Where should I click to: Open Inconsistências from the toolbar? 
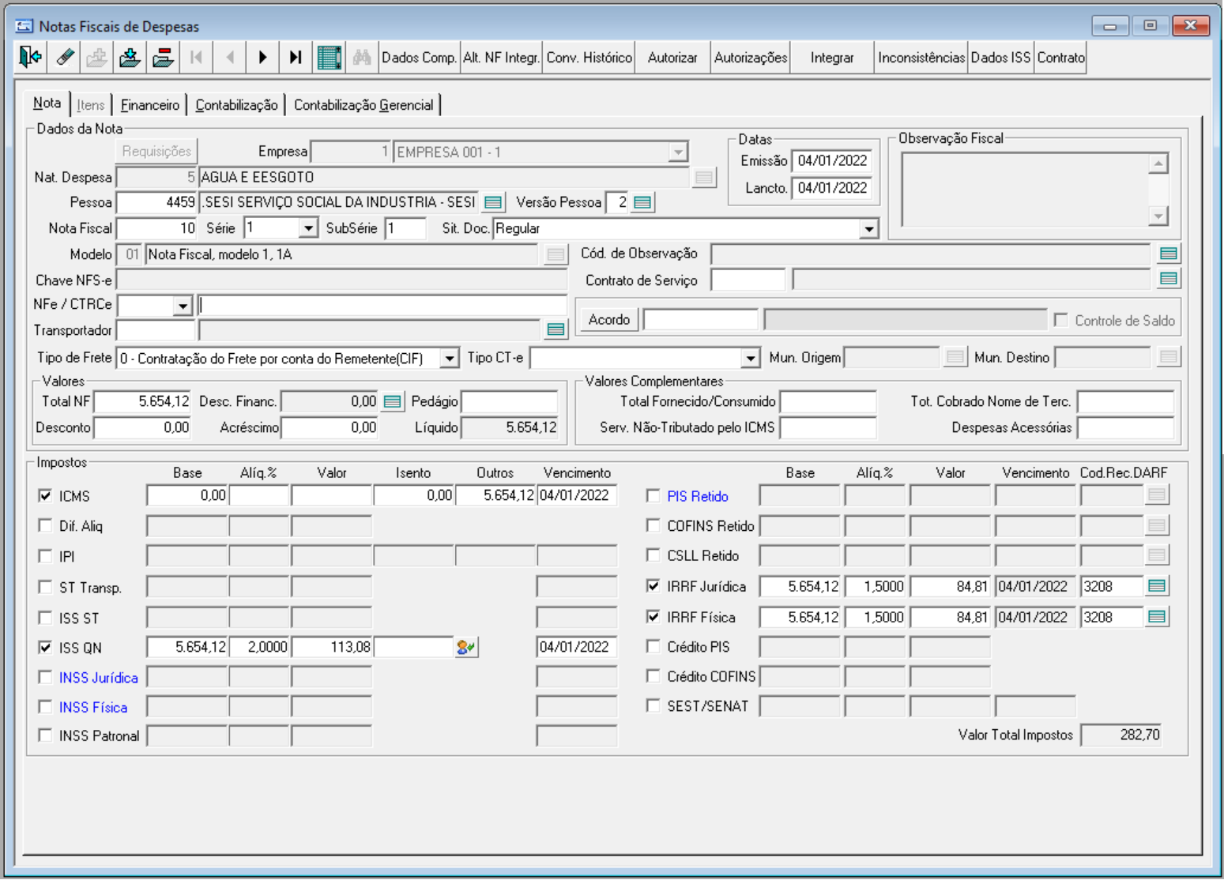pos(921,58)
